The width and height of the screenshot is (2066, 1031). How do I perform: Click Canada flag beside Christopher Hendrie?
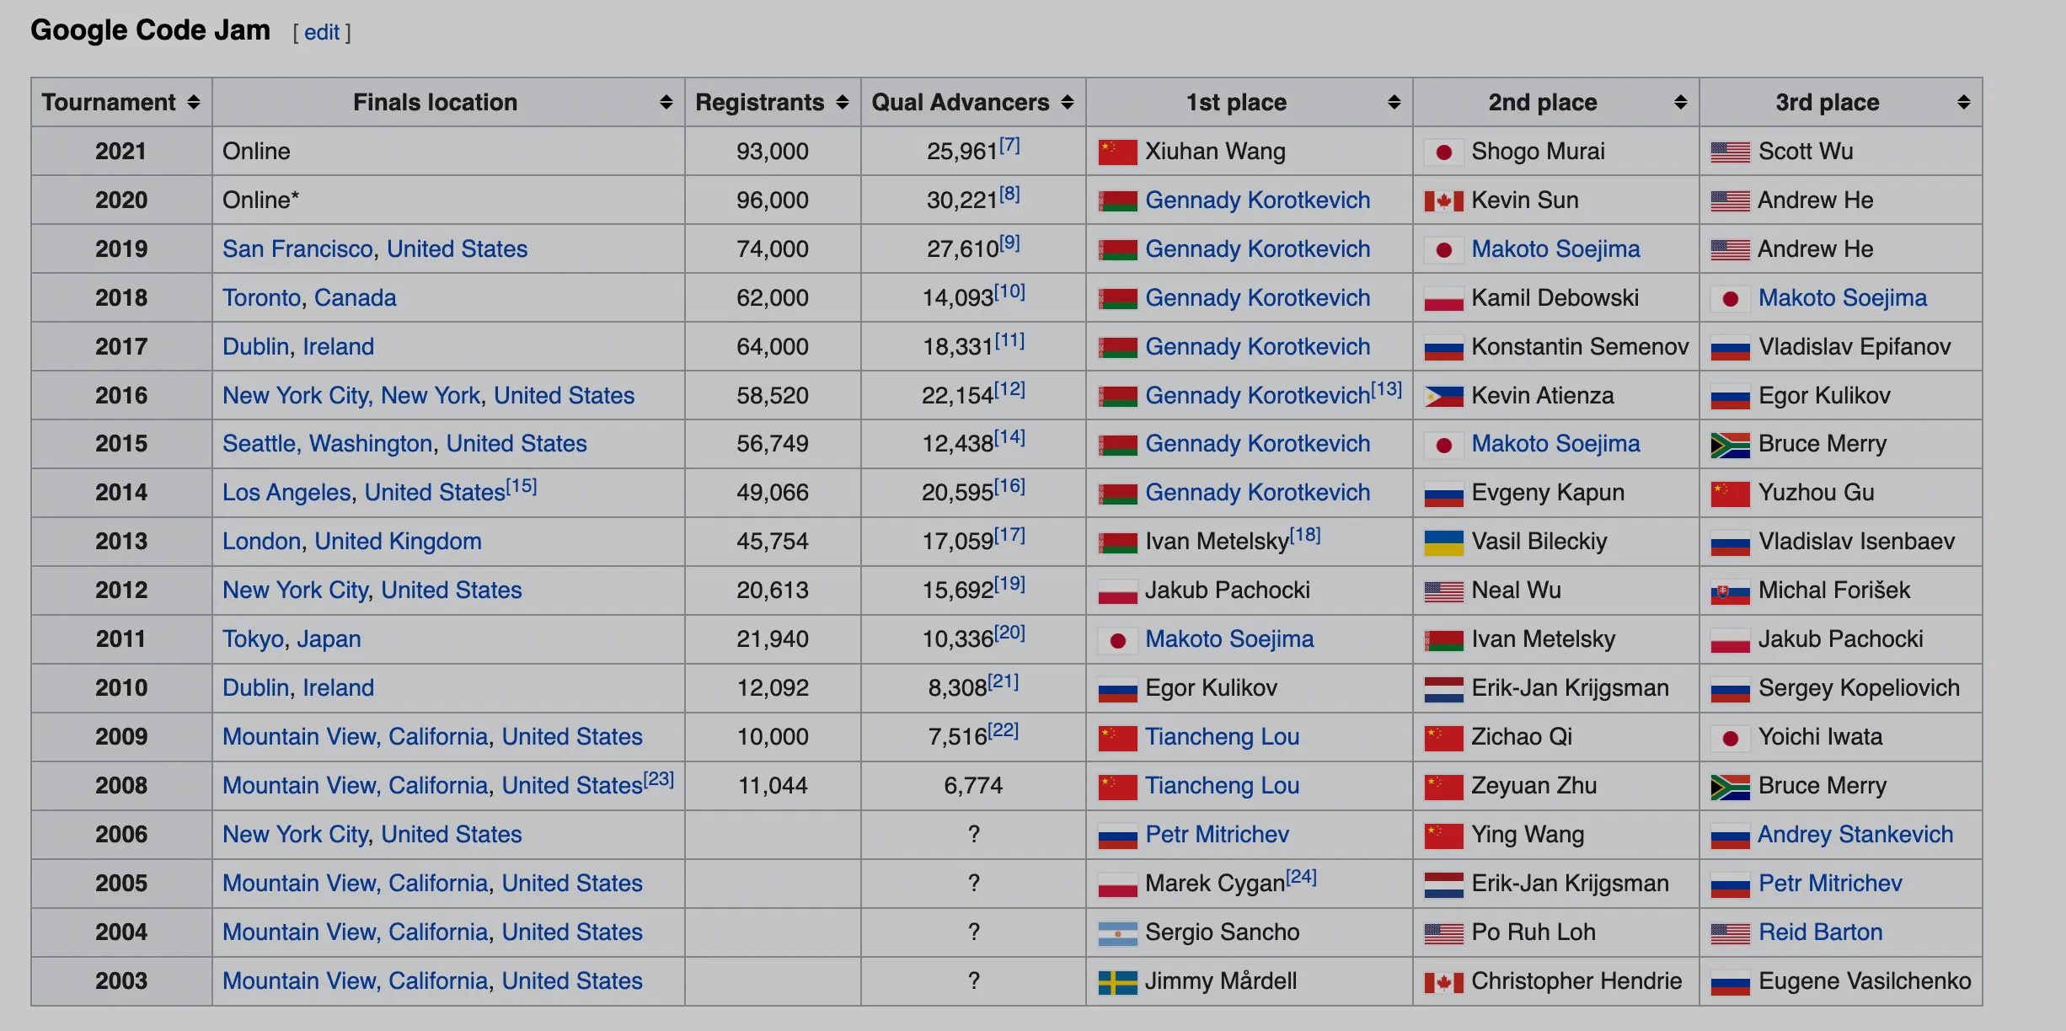(1443, 982)
